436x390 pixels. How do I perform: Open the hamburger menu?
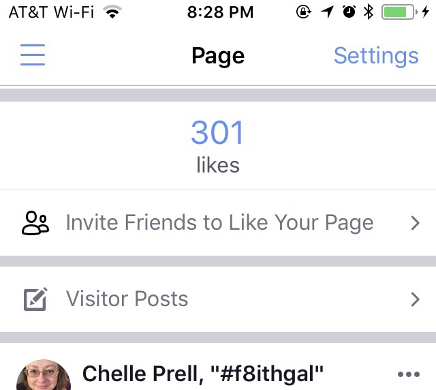(x=33, y=55)
